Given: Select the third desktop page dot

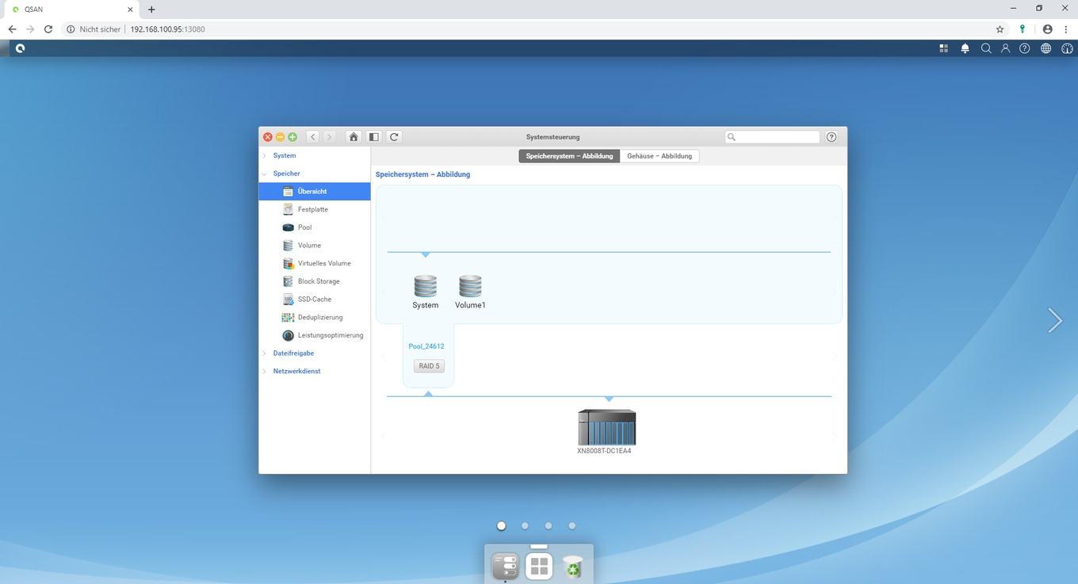Looking at the screenshot, I should click(x=549, y=525).
